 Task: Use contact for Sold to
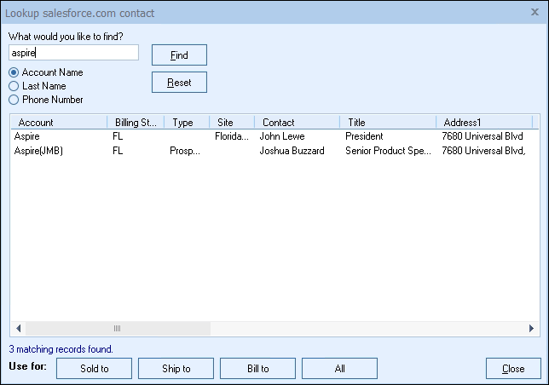[x=94, y=369]
